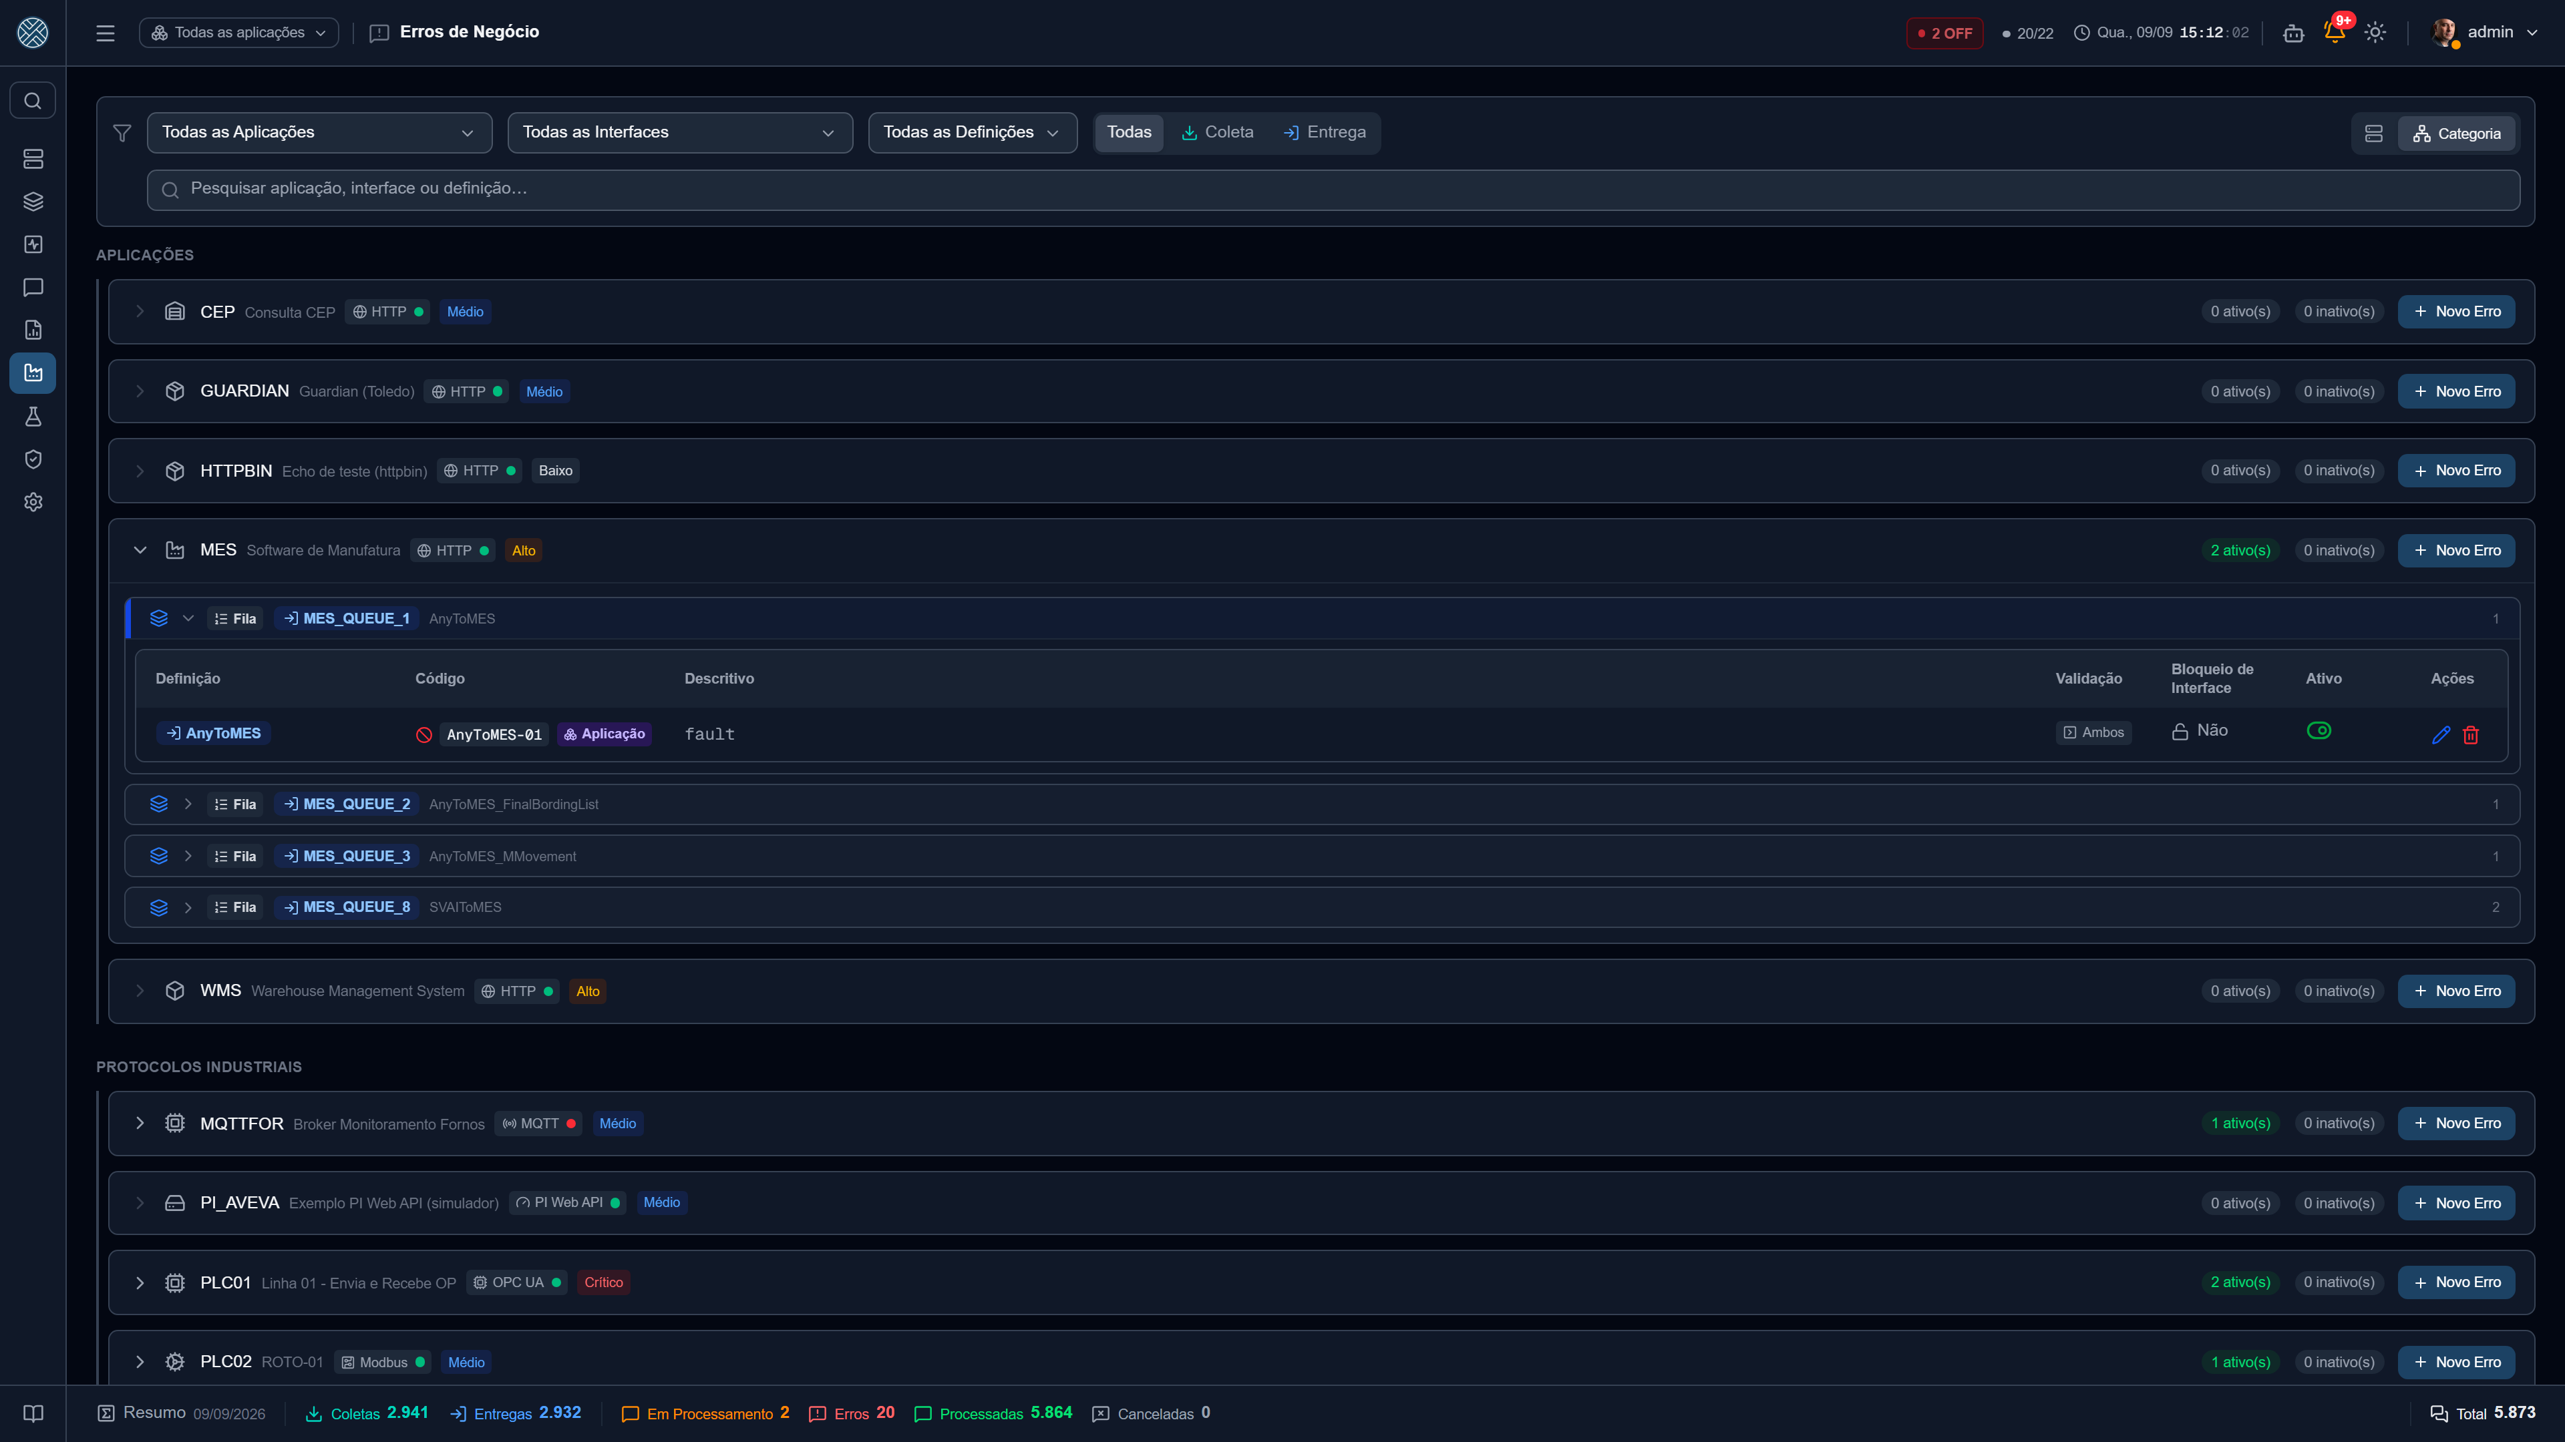Select the Categoria grouping view
The width and height of the screenshot is (2565, 1442).
point(2457,134)
